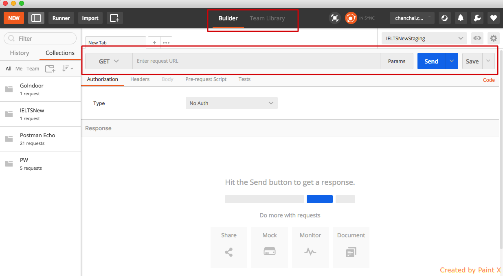Toggle the sidebar visibility icon

36,18
